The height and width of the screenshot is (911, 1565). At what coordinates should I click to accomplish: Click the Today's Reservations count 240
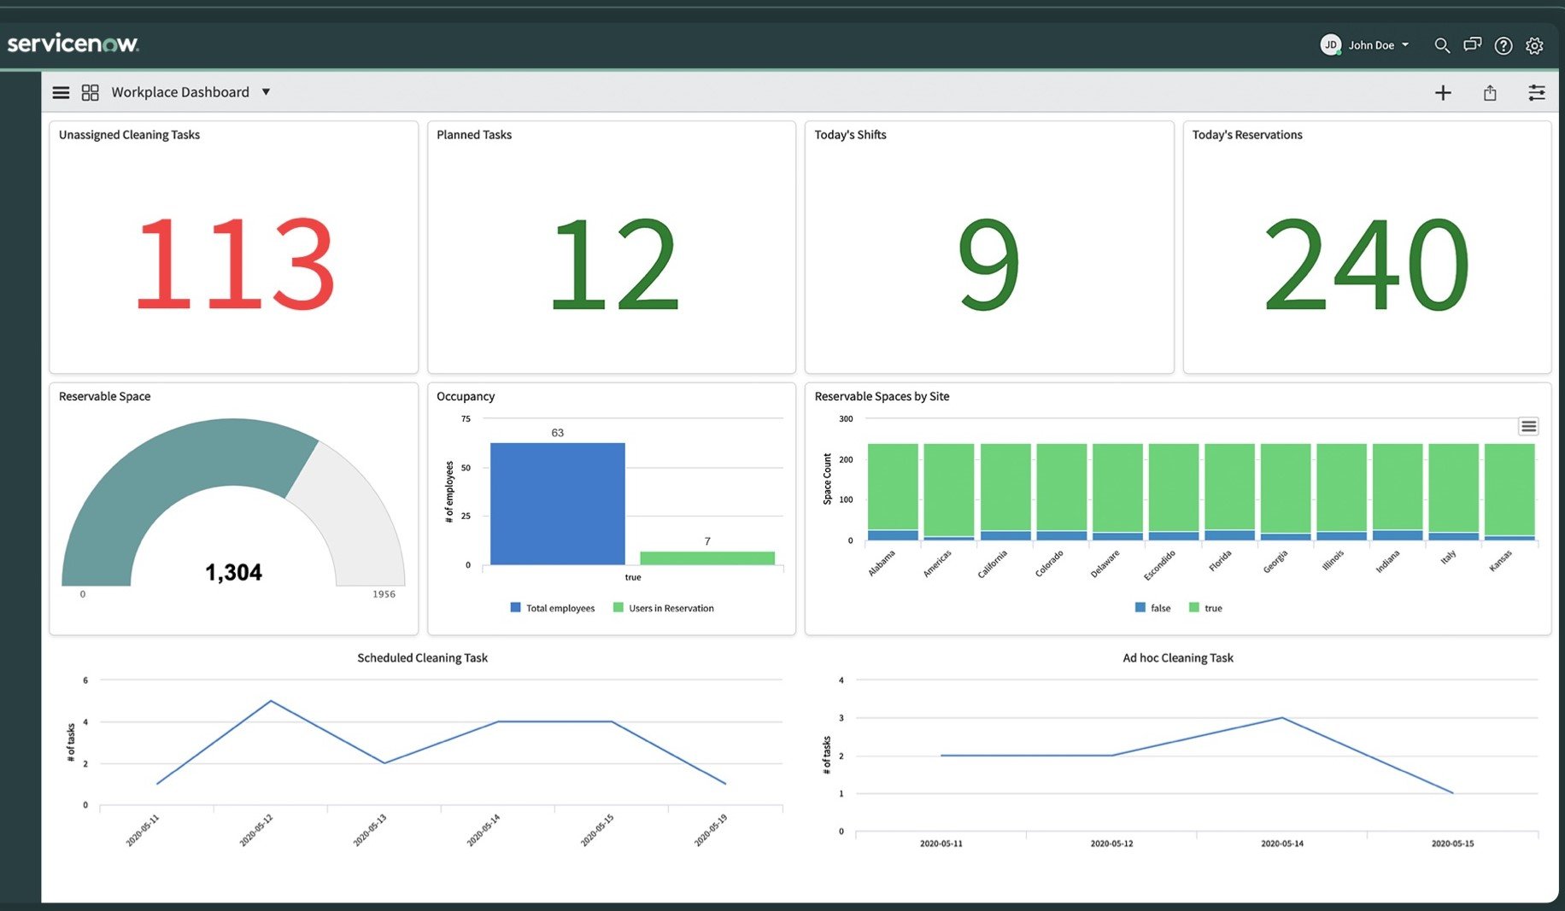click(x=1366, y=263)
